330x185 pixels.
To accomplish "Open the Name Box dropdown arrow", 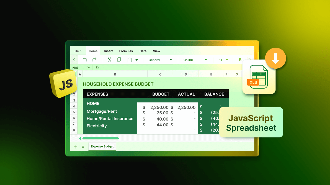I will [89, 68].
